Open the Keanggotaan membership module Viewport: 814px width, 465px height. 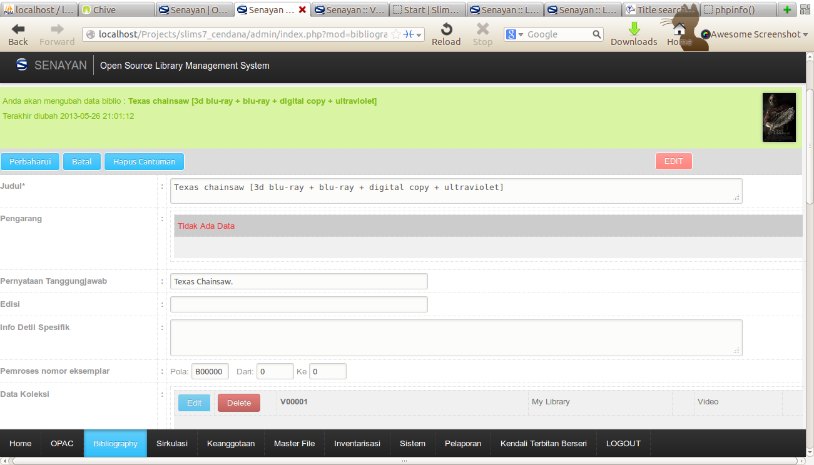tap(231, 443)
